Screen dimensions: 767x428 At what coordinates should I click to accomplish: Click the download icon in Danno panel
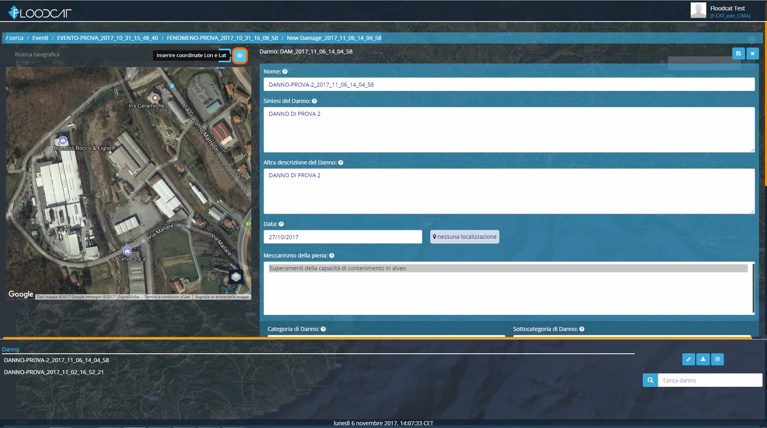703,359
